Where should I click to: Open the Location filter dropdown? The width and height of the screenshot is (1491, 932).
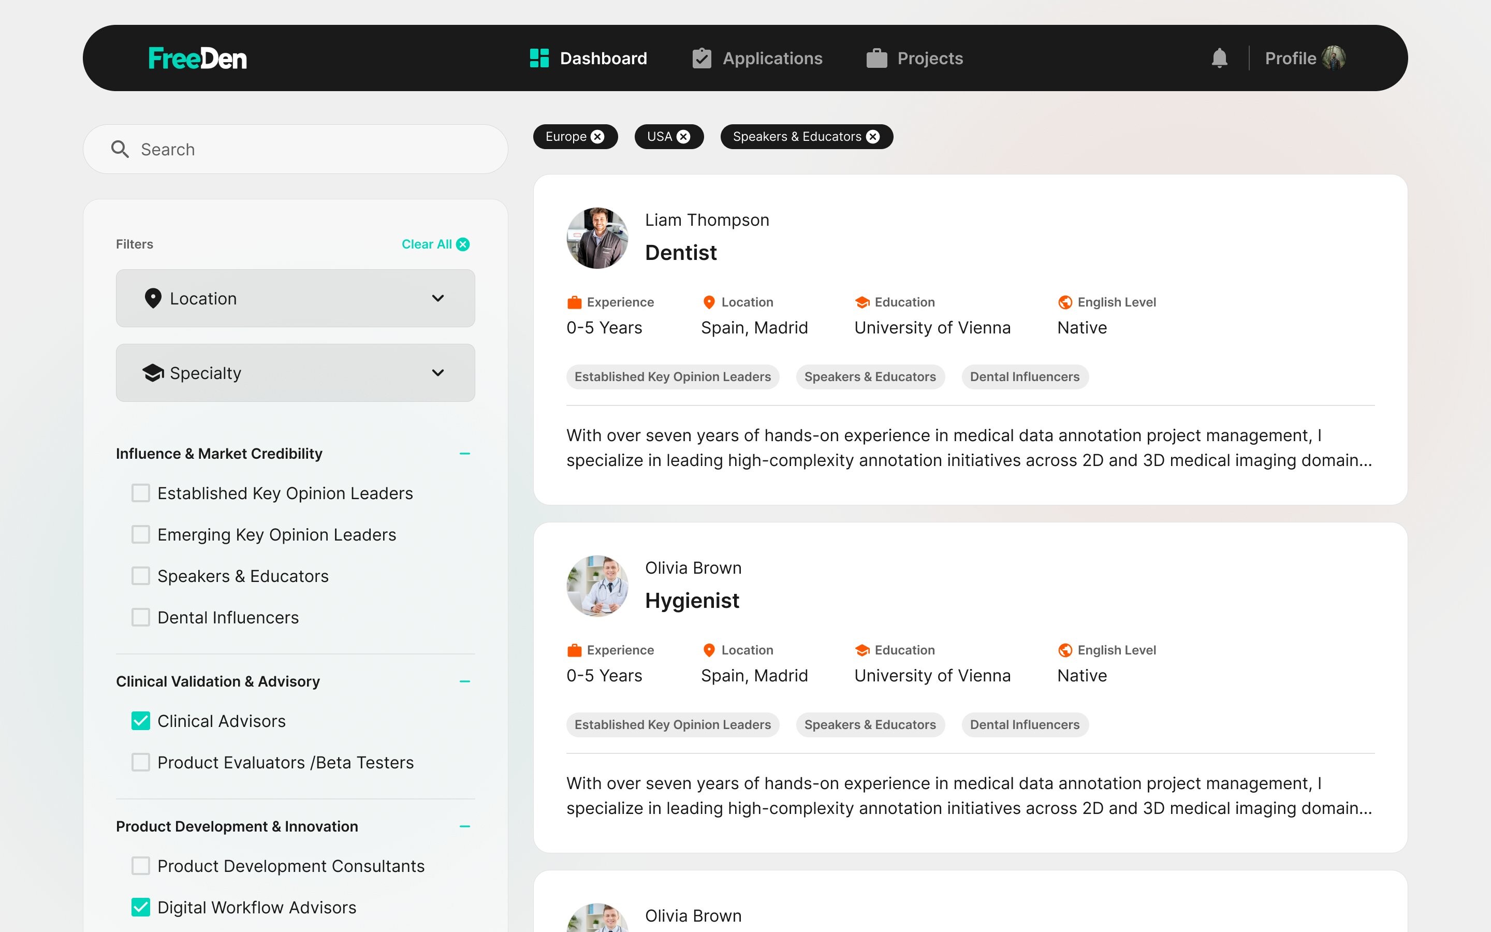pyautogui.click(x=295, y=298)
